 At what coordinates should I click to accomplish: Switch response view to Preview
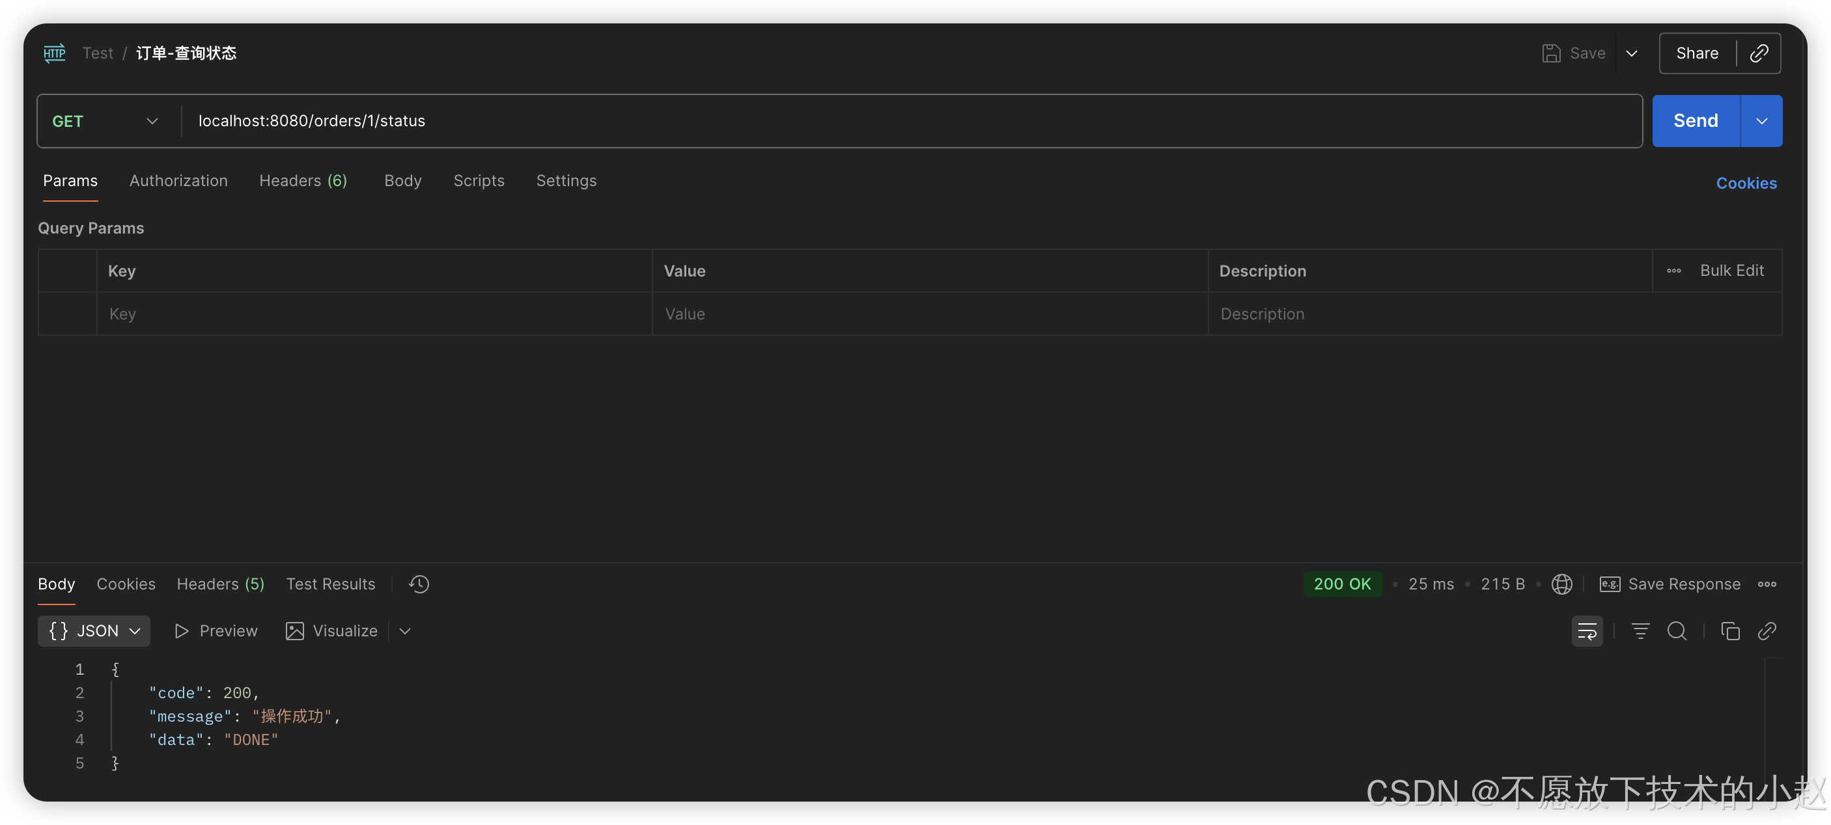pyautogui.click(x=216, y=630)
